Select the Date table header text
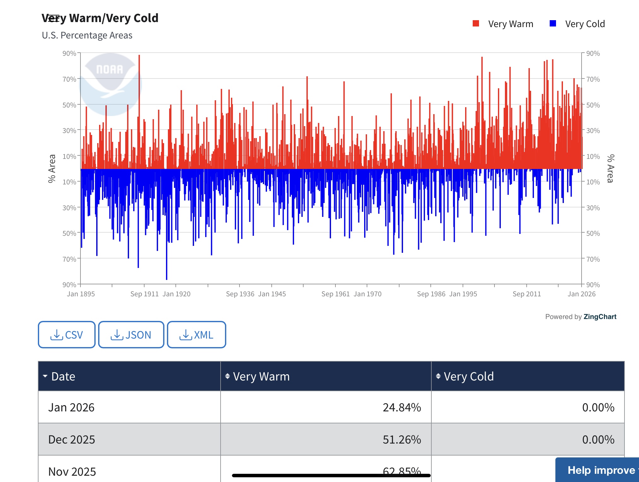 coord(63,376)
